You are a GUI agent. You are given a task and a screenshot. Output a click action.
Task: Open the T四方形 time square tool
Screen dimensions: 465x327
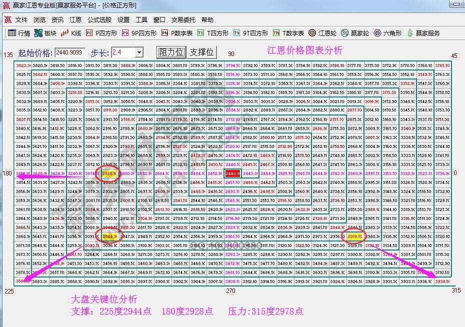pyautogui.click(x=210, y=33)
